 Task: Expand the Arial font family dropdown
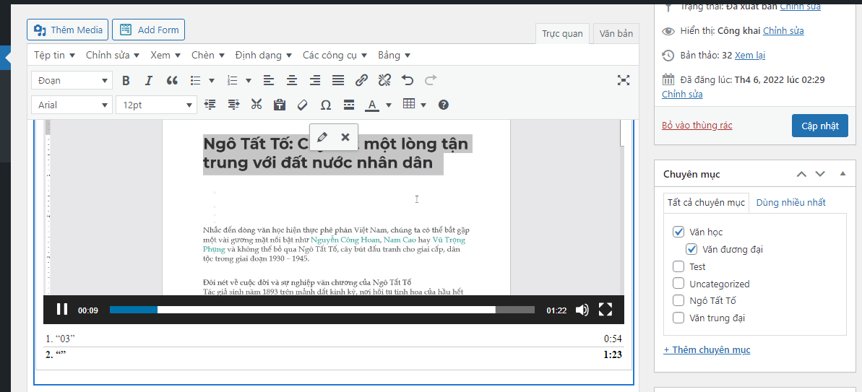coord(72,105)
